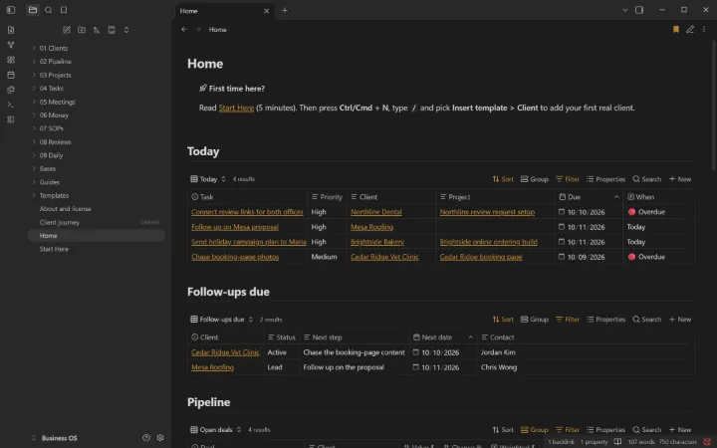Image resolution: width=717 pixels, height=448 pixels.
Task: Sort the Today table
Action: [x=503, y=179]
